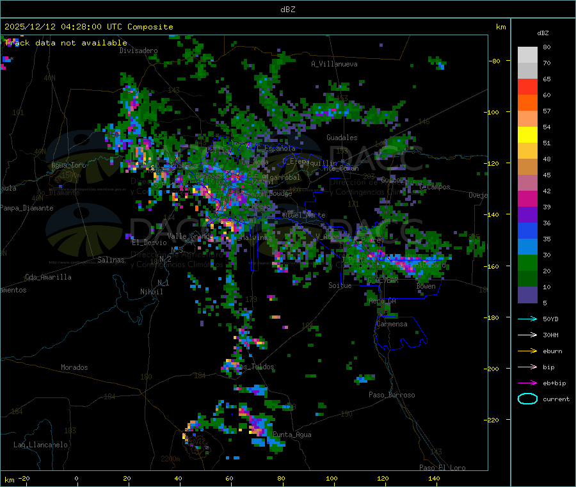
Task: Select the grey 65-70 dBZ swatch
Action: (x=527, y=71)
